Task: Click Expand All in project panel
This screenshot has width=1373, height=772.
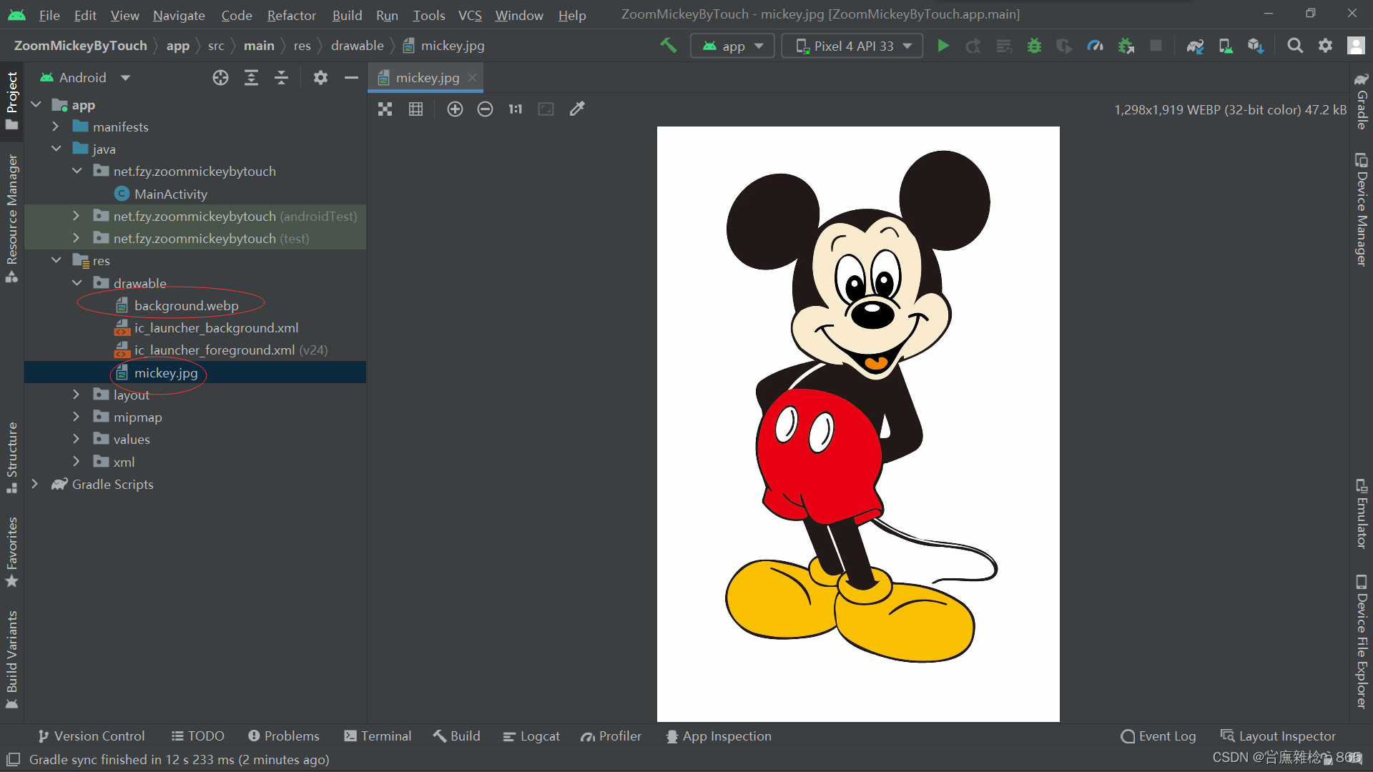Action: [251, 78]
